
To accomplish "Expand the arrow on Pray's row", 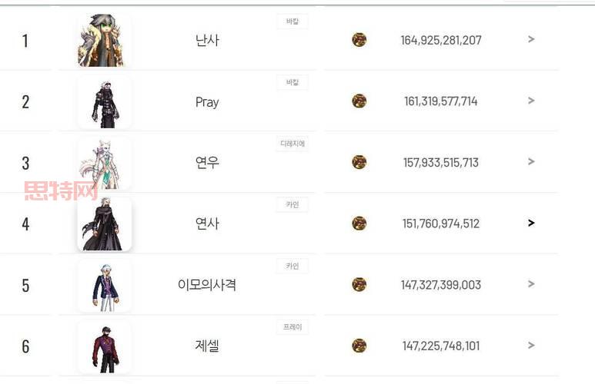I will 531,101.
